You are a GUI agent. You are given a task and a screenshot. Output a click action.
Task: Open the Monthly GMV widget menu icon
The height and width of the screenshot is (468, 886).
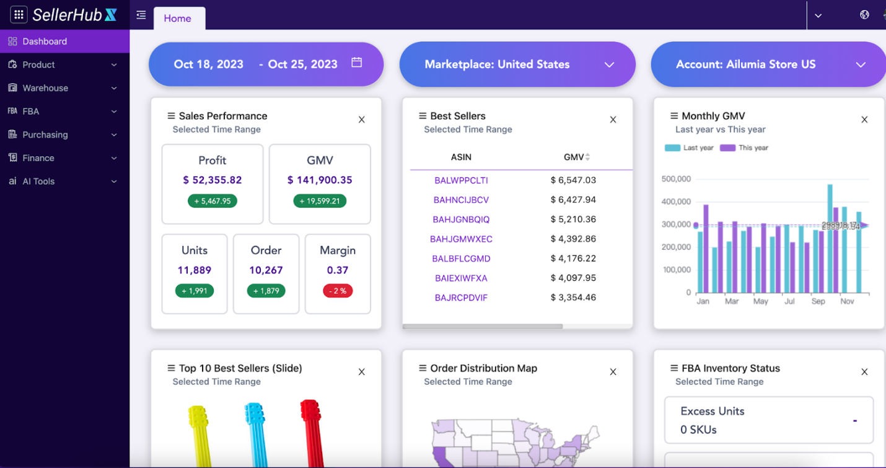674,116
